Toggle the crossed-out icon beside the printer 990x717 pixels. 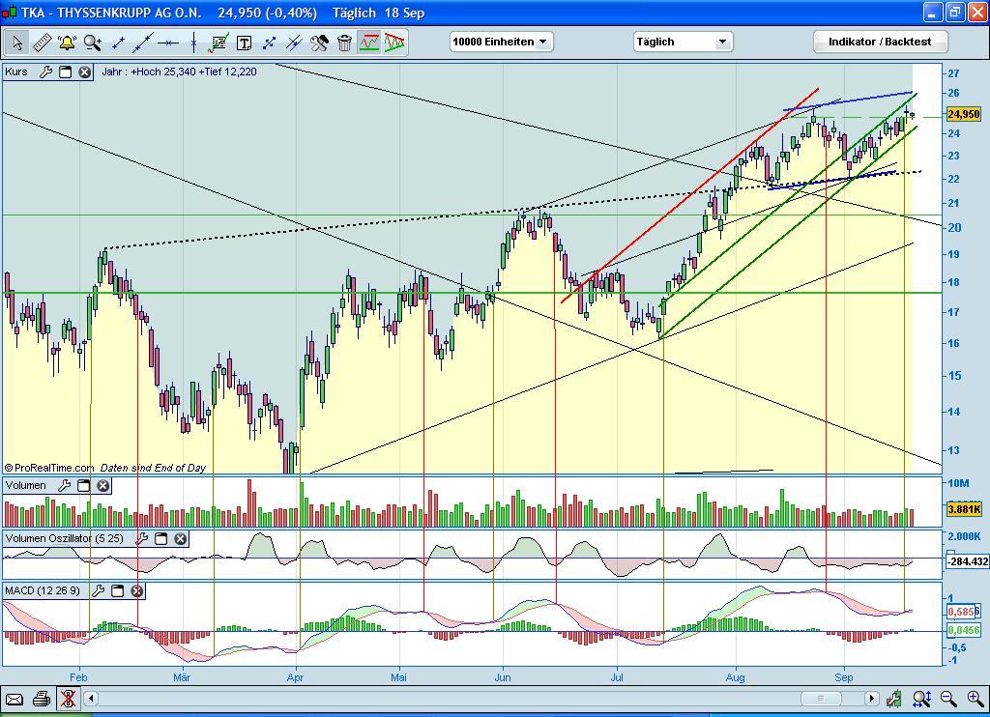coord(68,699)
